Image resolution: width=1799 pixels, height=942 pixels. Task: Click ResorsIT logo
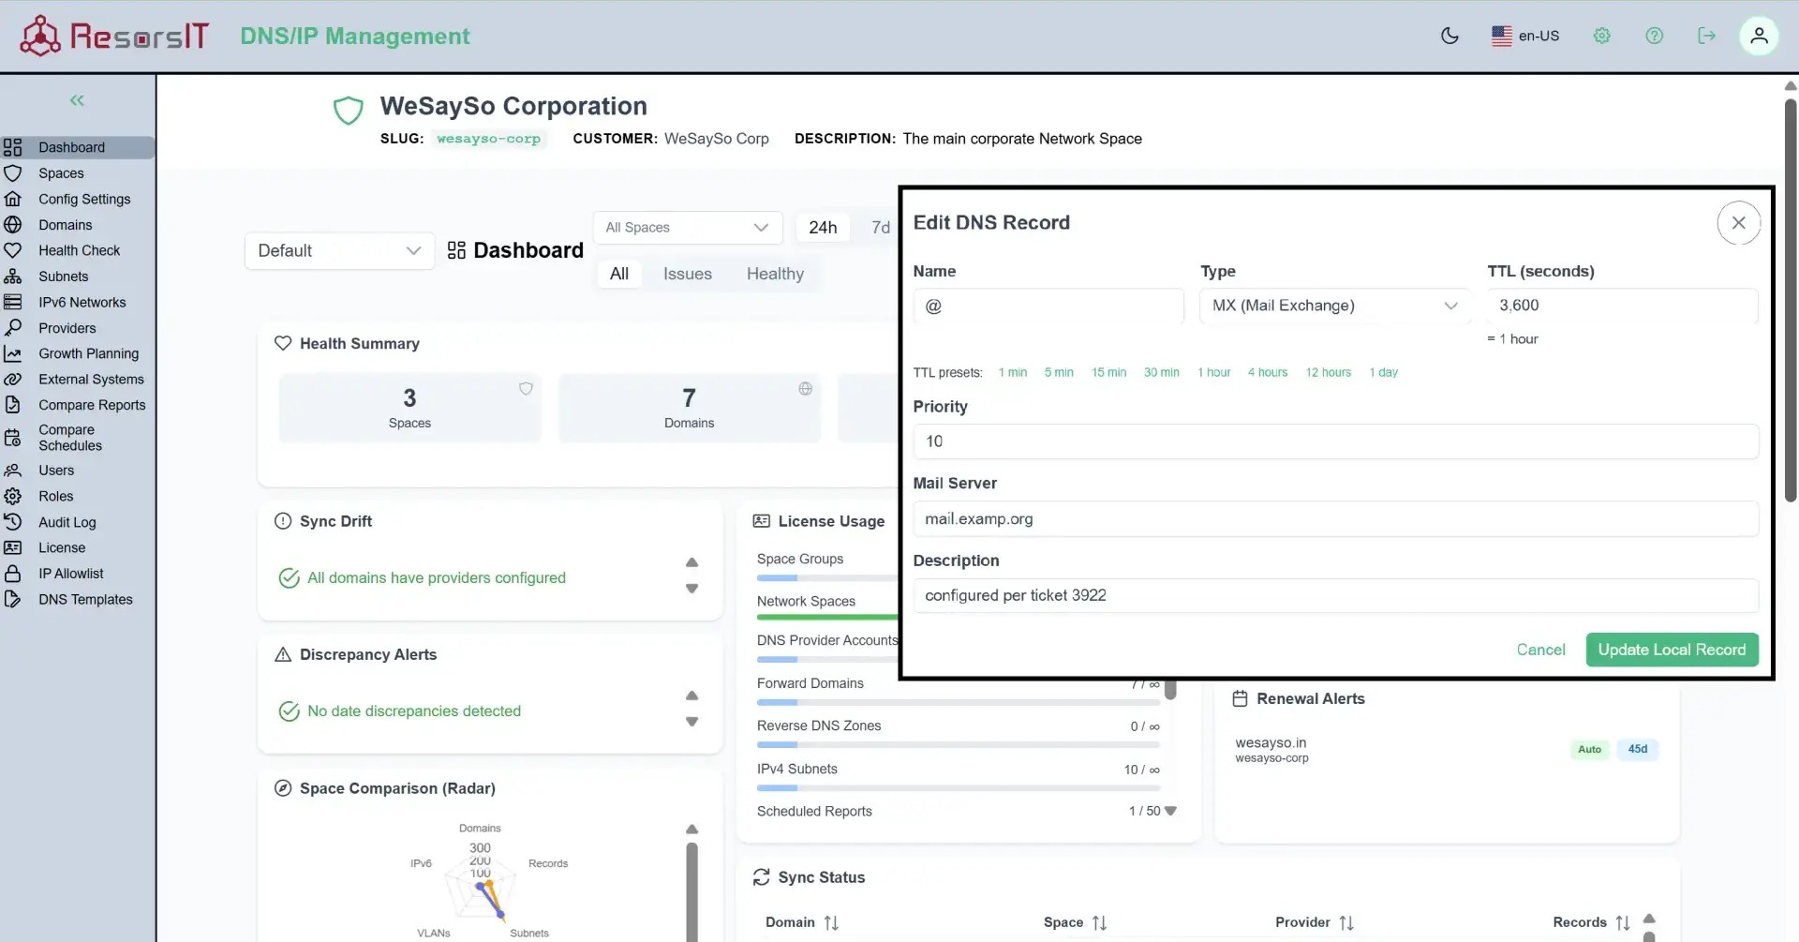114,36
